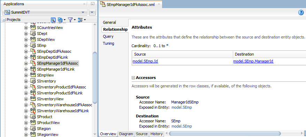Click the refresh icon in Projects toolbar

60,20
